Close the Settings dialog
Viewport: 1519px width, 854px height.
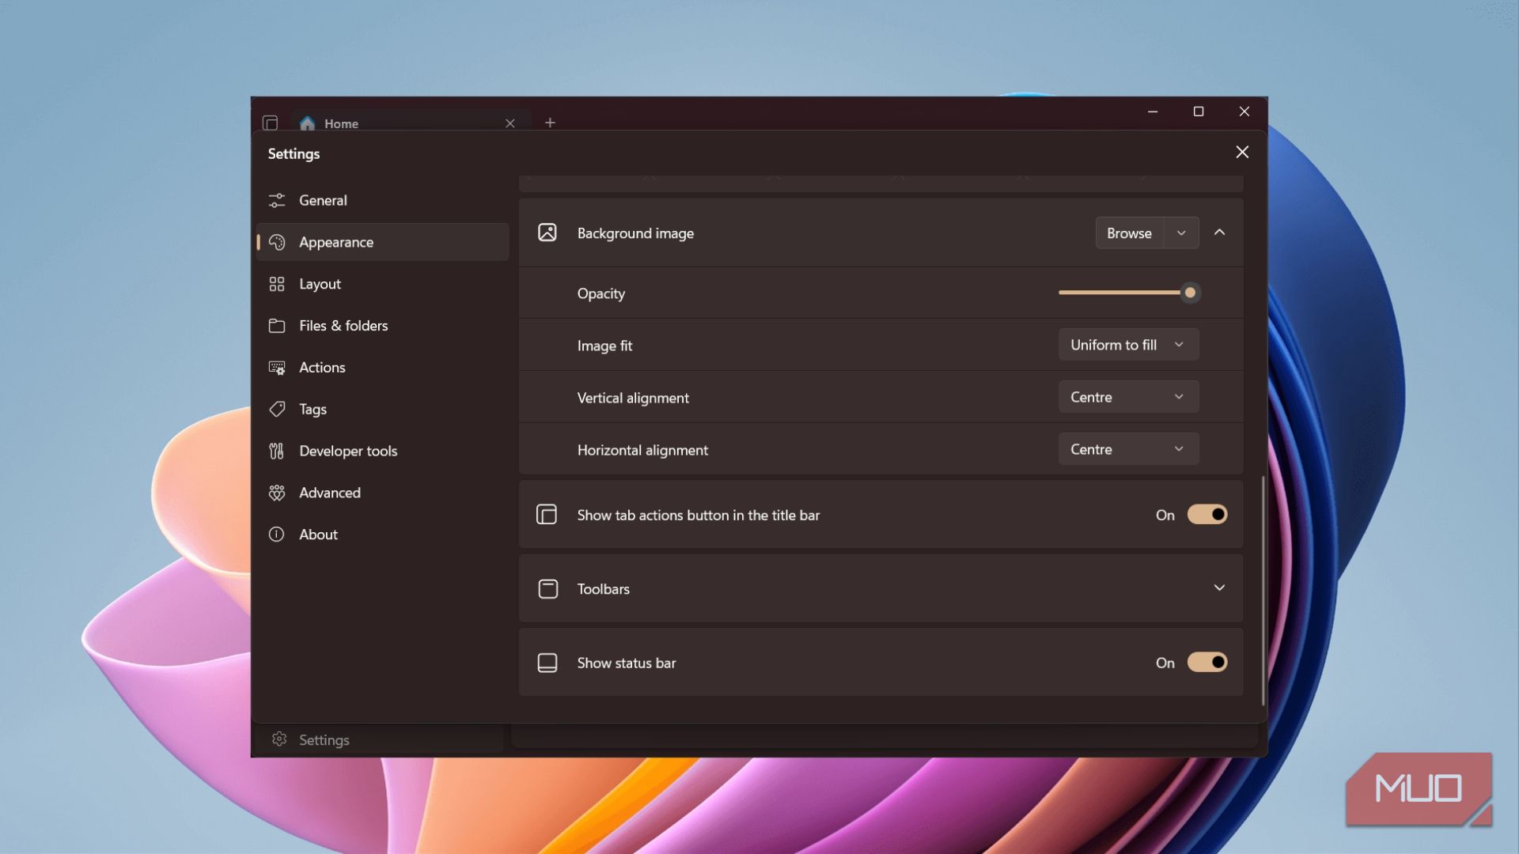coord(1243,153)
